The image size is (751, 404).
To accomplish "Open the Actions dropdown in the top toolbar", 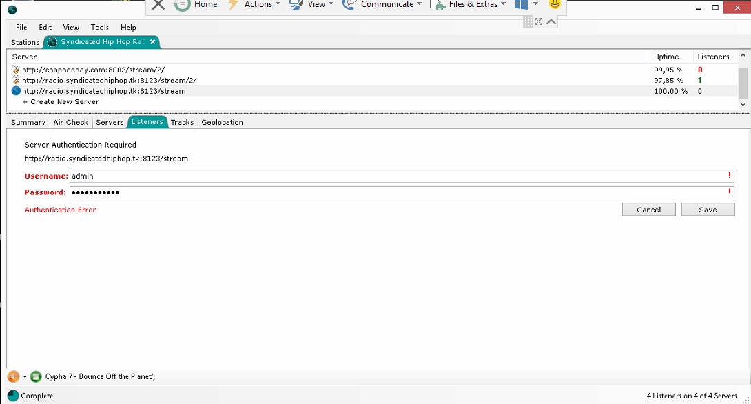I will (x=254, y=5).
